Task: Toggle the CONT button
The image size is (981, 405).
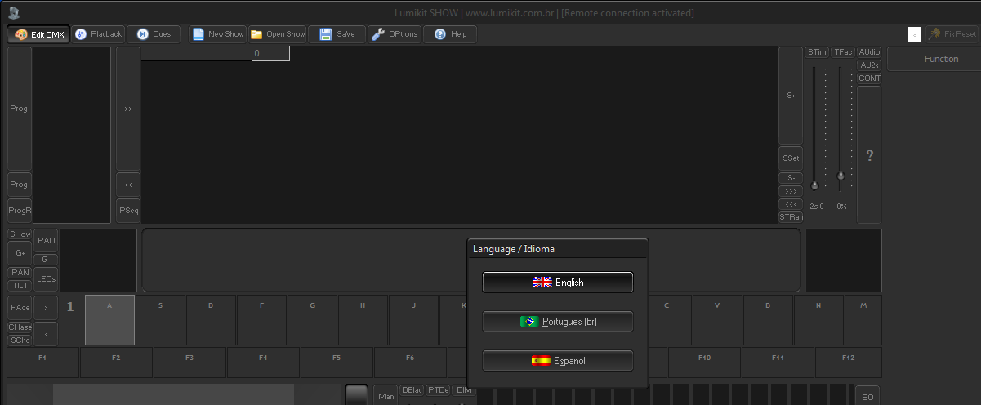Action: 869,78
